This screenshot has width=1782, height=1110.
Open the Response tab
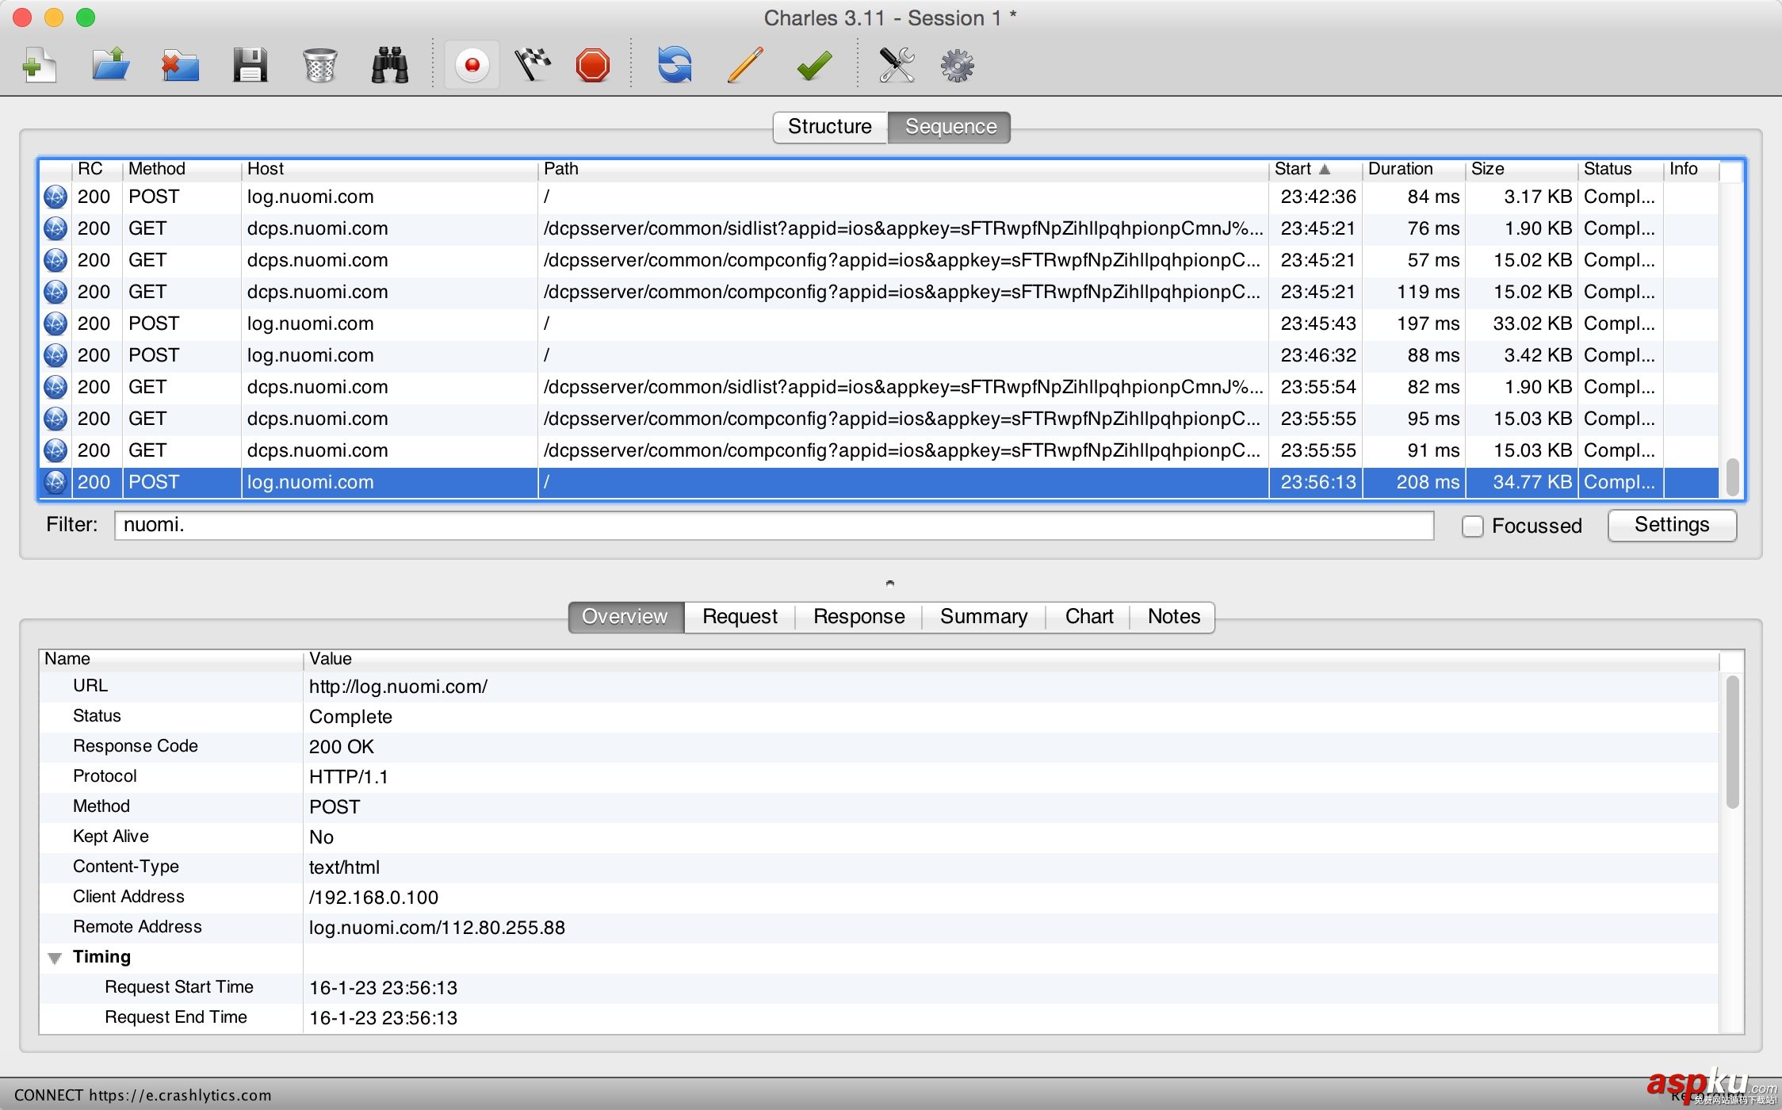[x=858, y=617]
